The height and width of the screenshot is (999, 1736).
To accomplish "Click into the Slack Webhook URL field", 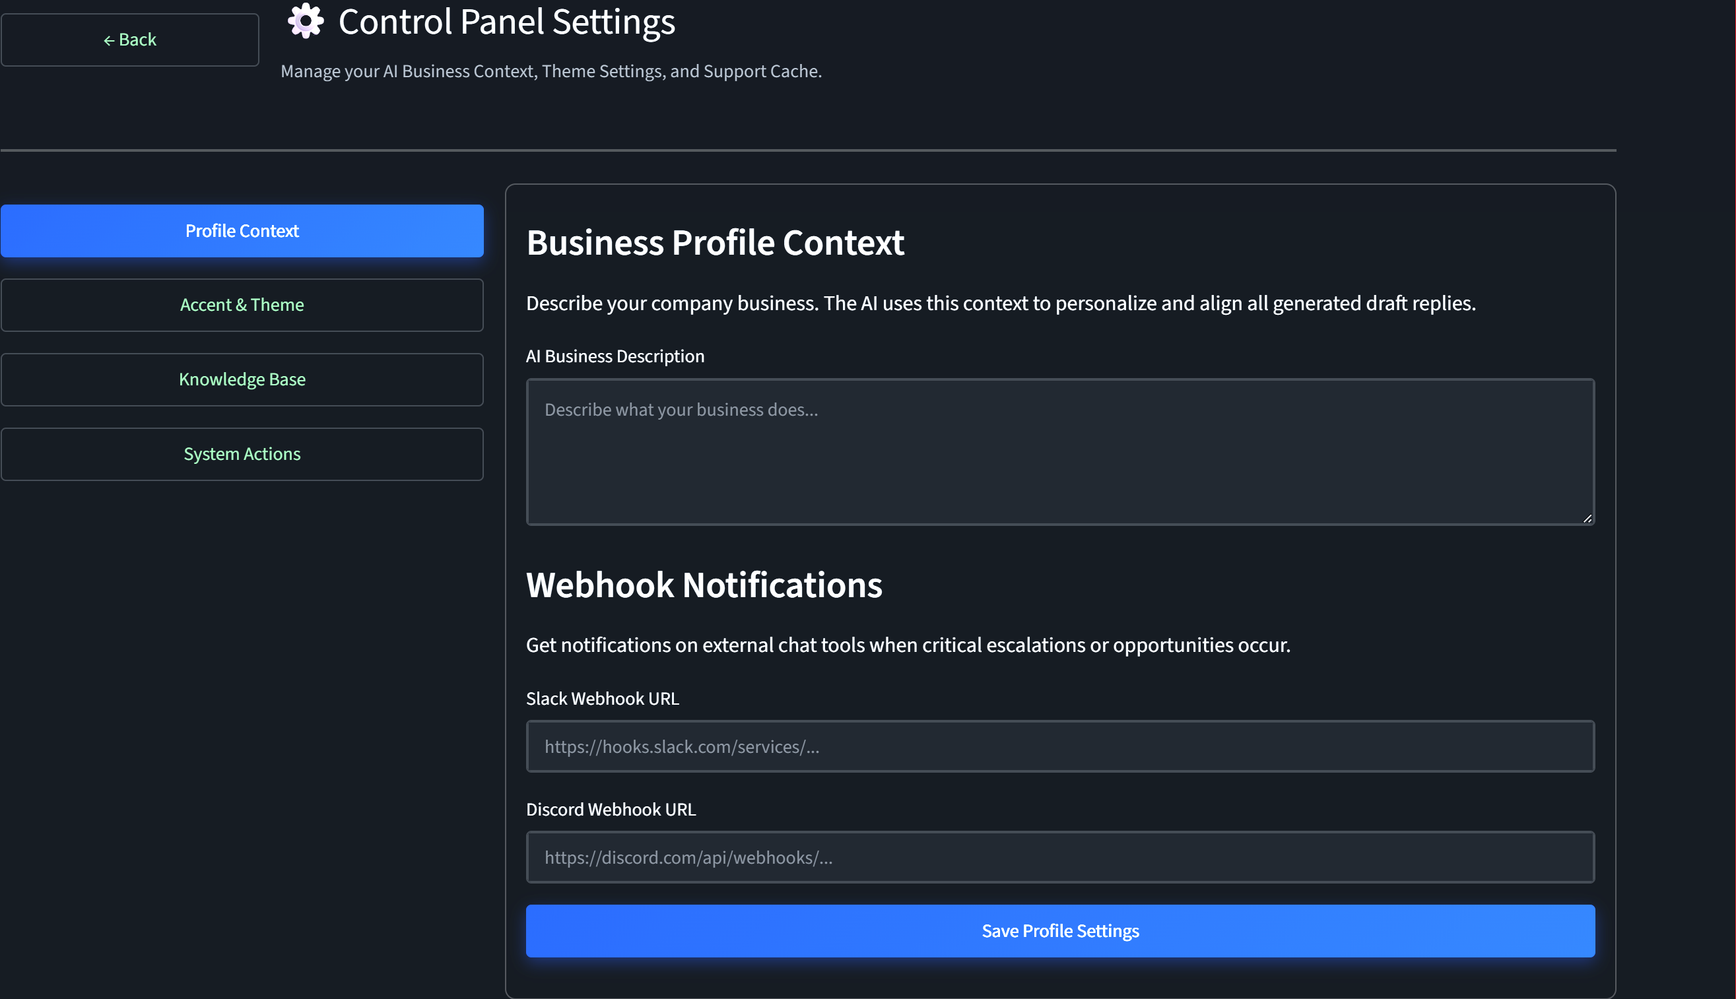I will coord(1060,746).
